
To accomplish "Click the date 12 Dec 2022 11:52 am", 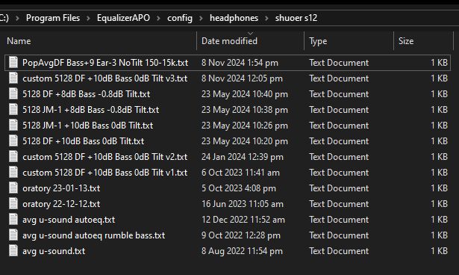I will coord(243,220).
